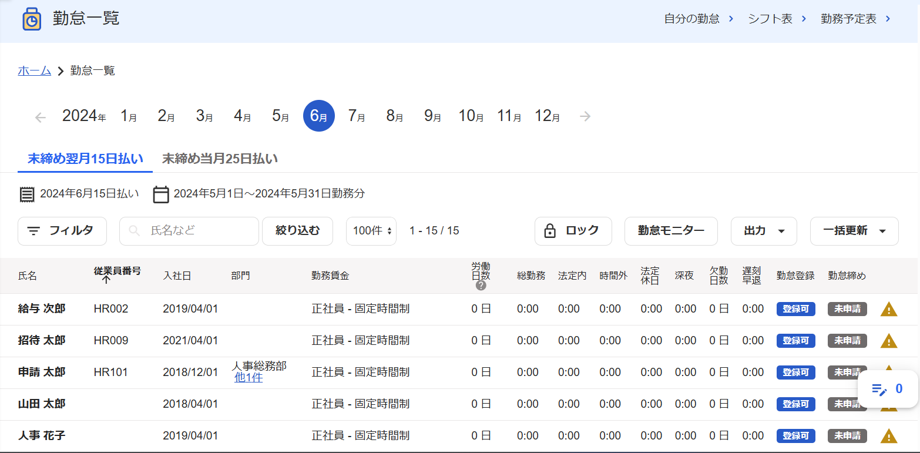
Task: Click 絞り込む button
Action: (x=298, y=231)
